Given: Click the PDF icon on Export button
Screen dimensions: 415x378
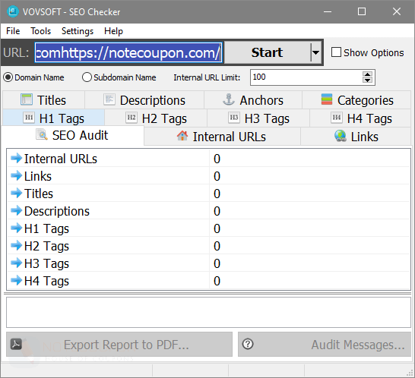Looking at the screenshot, I should (16, 344).
